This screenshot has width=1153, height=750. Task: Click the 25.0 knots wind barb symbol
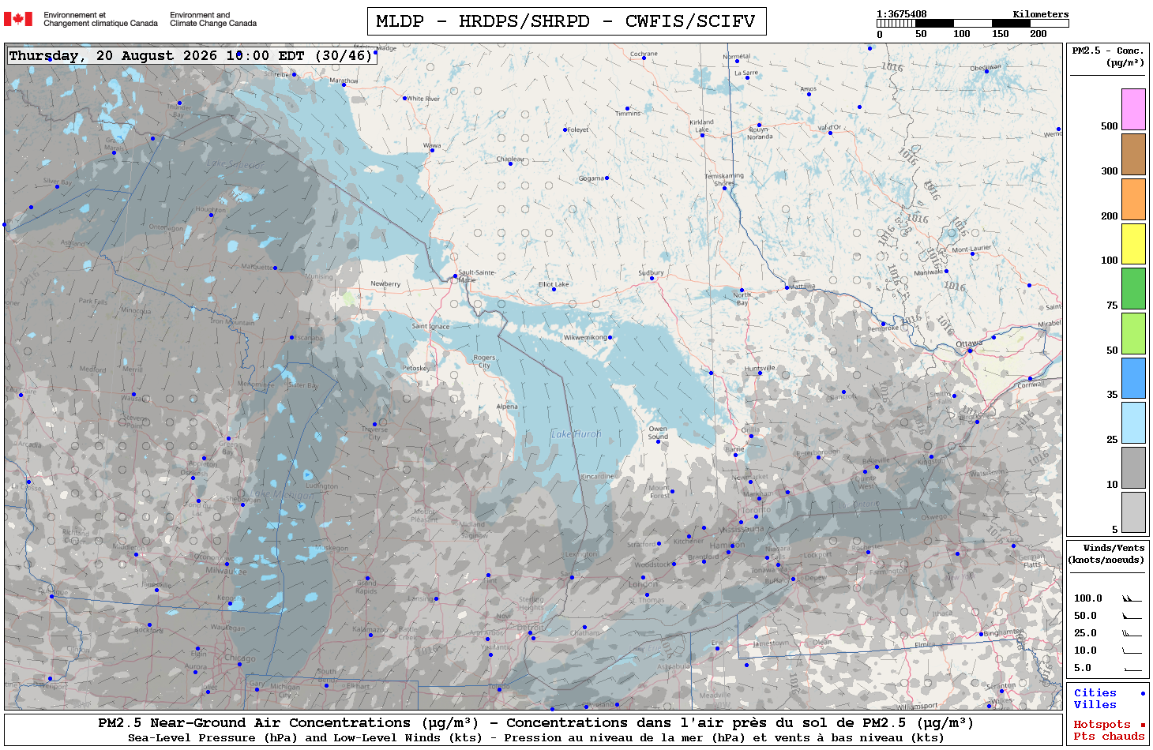pyautogui.click(x=1132, y=633)
